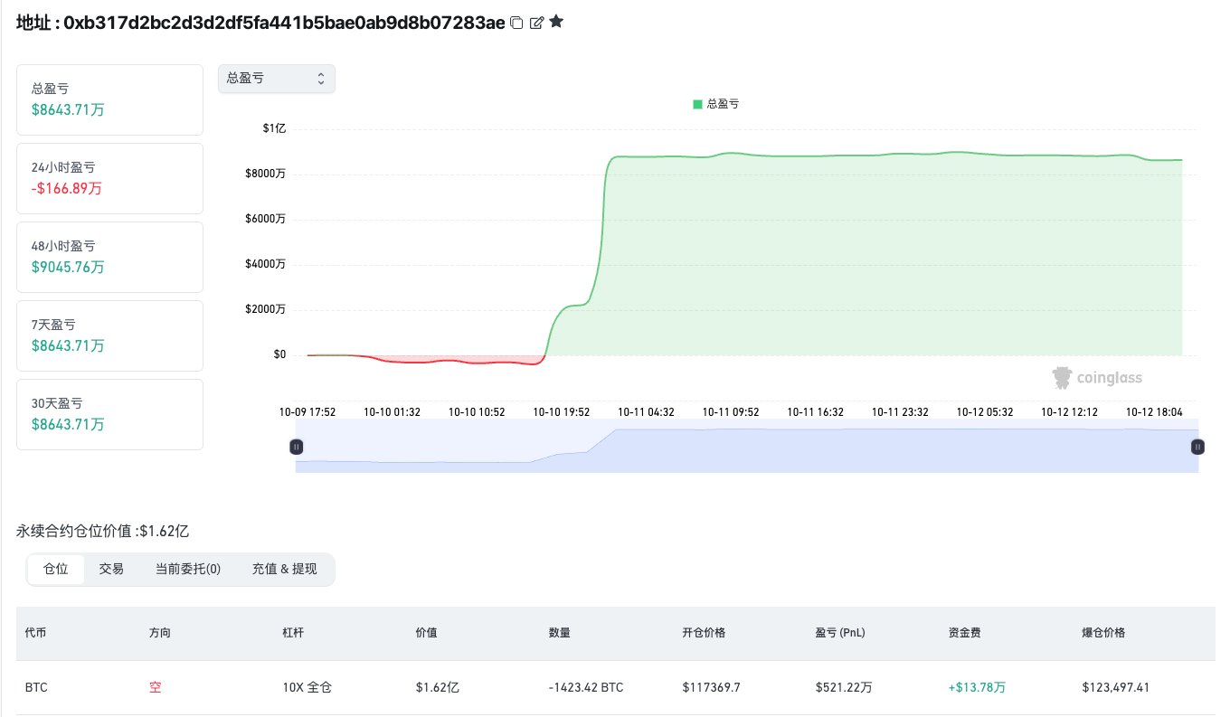Image resolution: width=1230 pixels, height=717 pixels.
Task: Select the 30天盈亏 card
Action: [x=109, y=414]
